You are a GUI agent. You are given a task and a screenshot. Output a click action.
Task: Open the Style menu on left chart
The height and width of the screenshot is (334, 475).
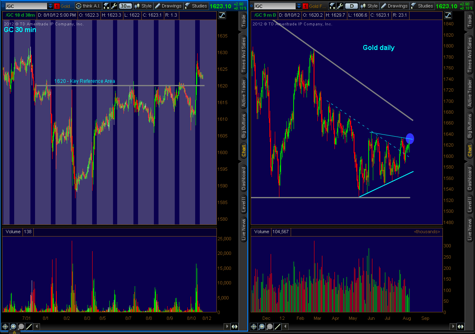point(143,6)
